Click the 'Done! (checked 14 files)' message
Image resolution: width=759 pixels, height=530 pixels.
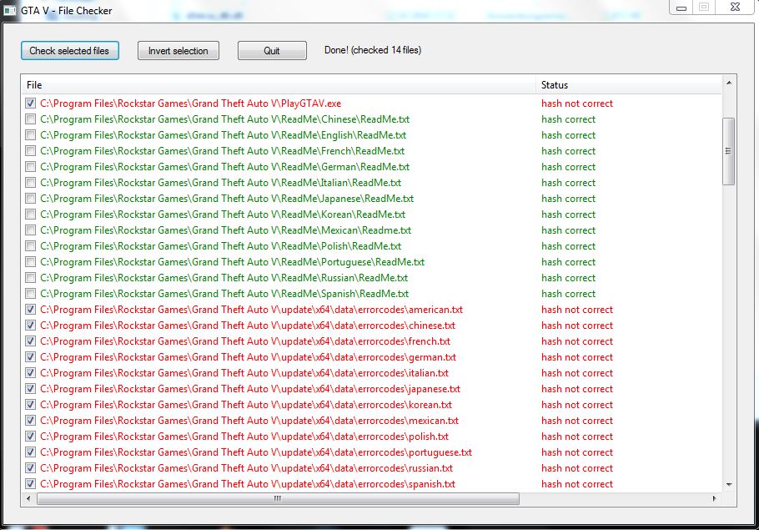pos(373,50)
